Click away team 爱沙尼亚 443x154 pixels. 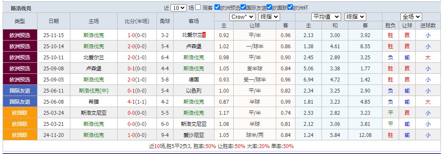(194, 135)
